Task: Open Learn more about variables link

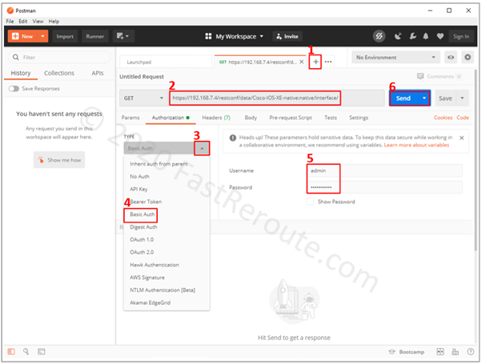Action: [x=416, y=145]
